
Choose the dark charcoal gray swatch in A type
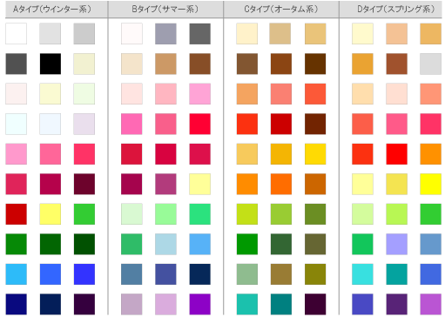(17, 64)
